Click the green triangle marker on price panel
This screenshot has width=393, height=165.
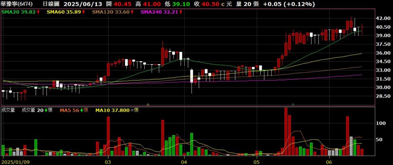point(293,104)
